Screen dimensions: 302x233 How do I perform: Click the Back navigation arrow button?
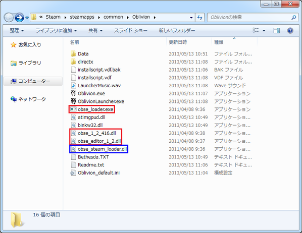pyautogui.click(x=9, y=18)
